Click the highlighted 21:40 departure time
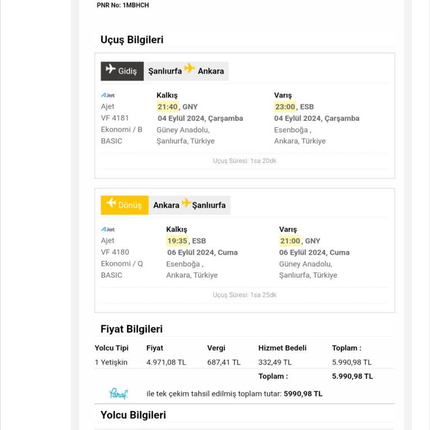430x430 pixels. tap(167, 106)
